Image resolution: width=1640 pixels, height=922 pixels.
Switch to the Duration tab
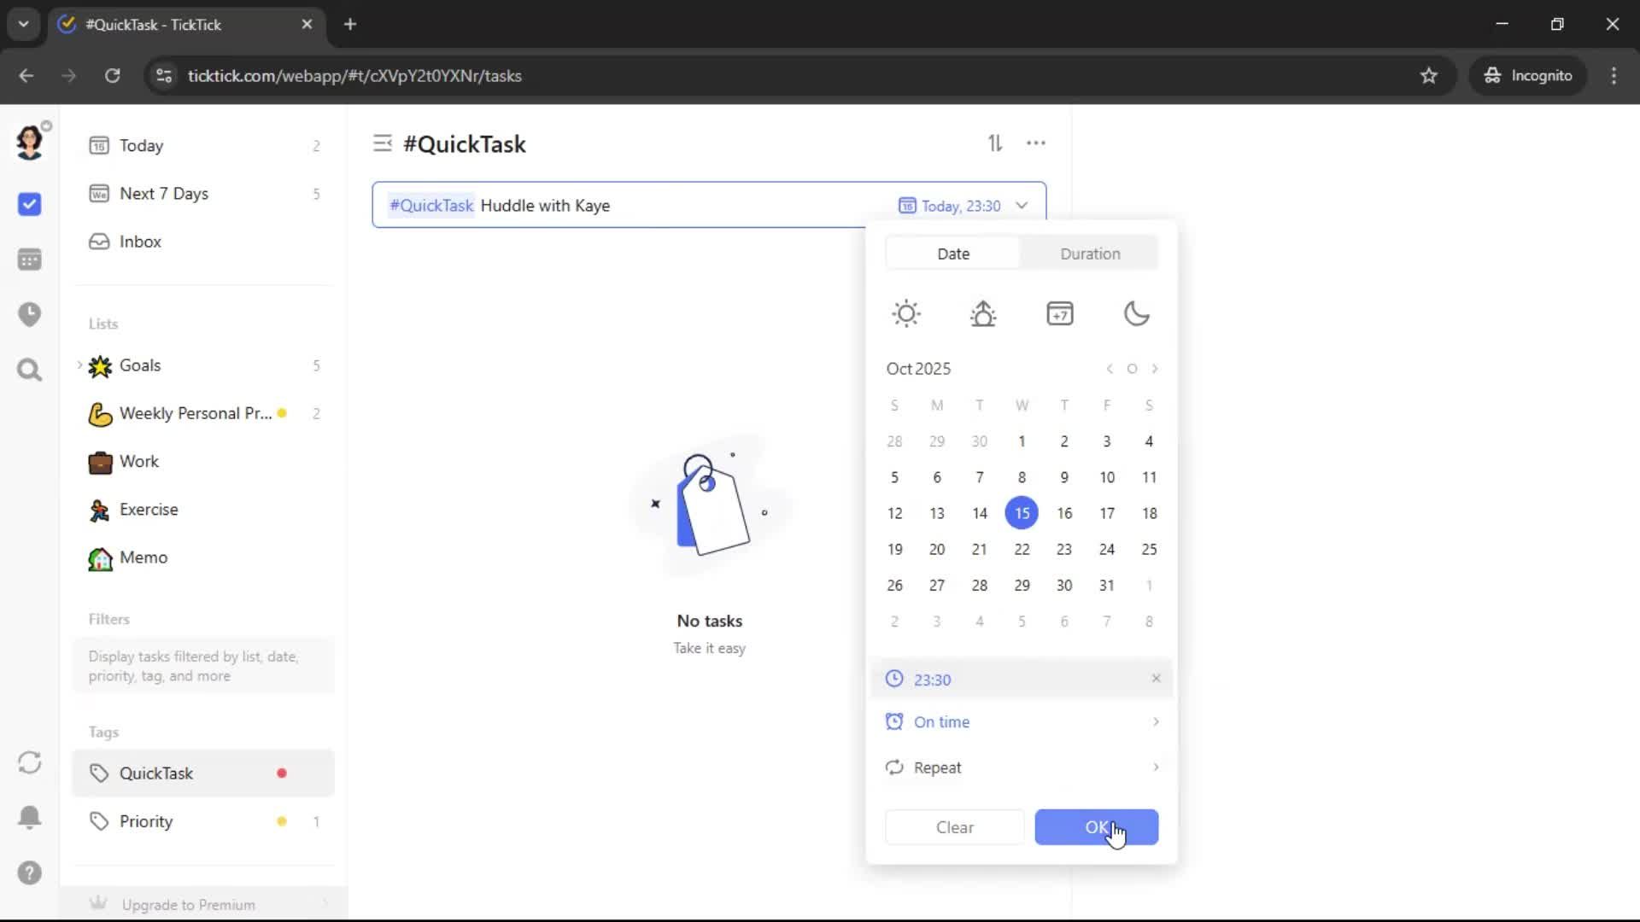(x=1090, y=254)
